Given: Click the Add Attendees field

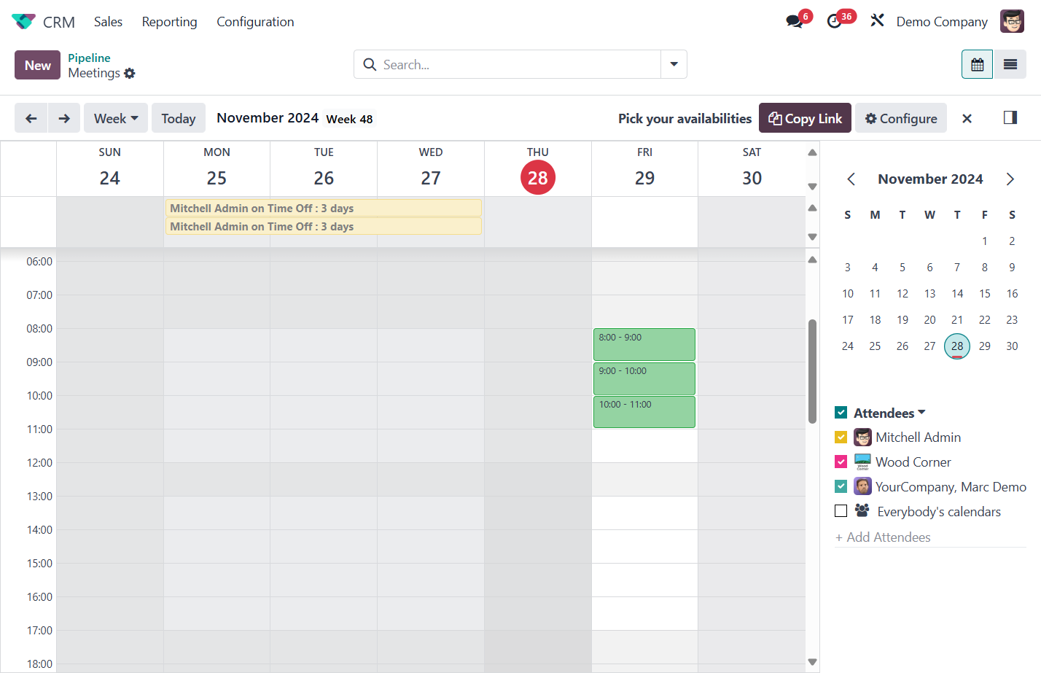Looking at the screenshot, I should click(x=930, y=537).
